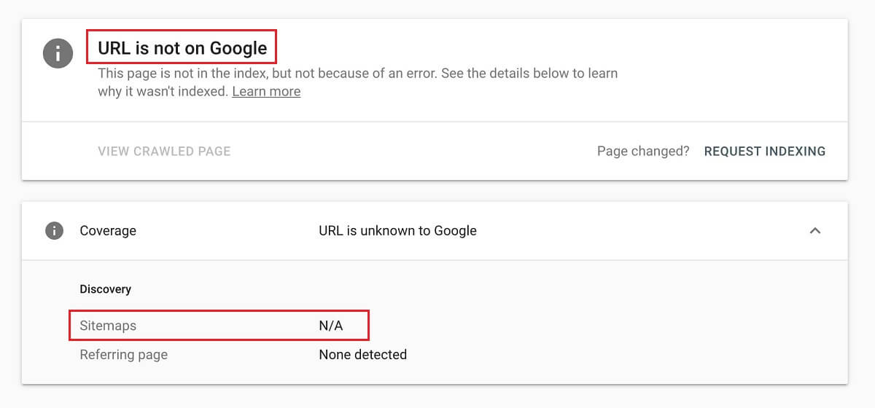Click the Page changed? text
Screen dimensions: 875x408
[x=643, y=152]
